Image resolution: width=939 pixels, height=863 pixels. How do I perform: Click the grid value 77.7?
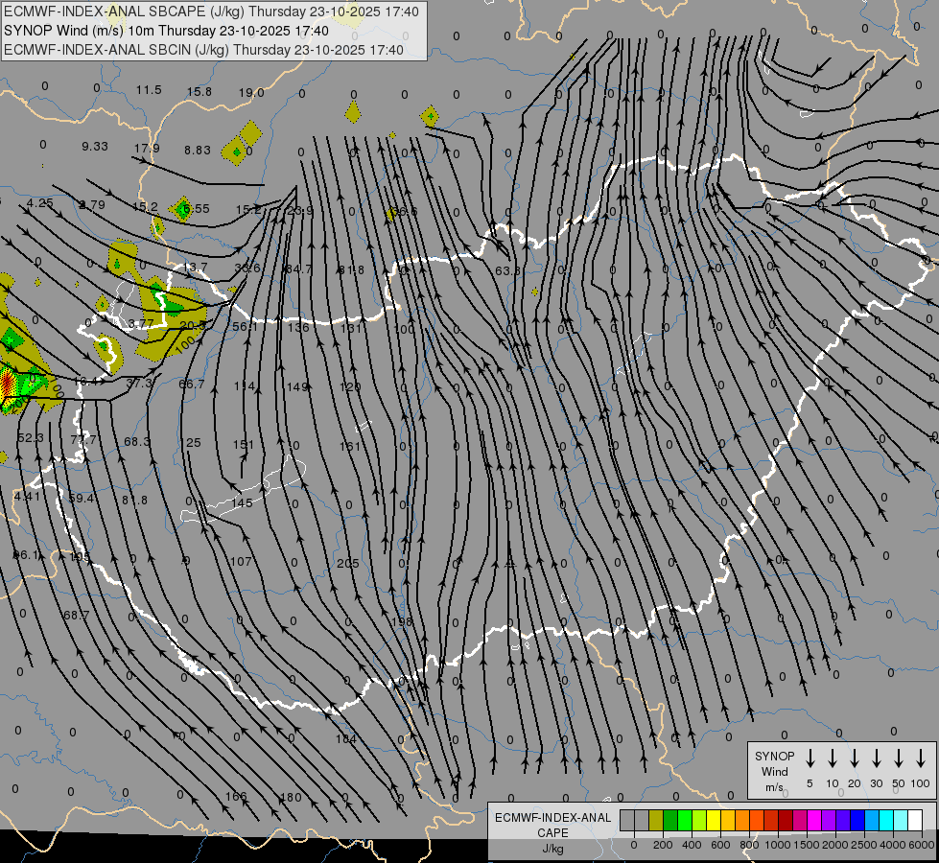83,439
